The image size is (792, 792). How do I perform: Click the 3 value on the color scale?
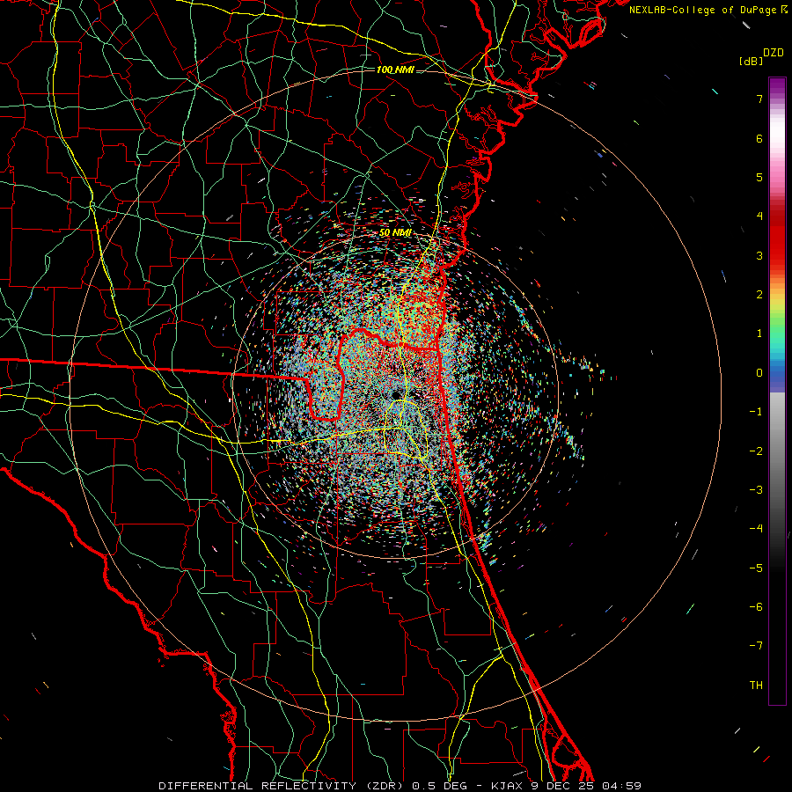759,255
